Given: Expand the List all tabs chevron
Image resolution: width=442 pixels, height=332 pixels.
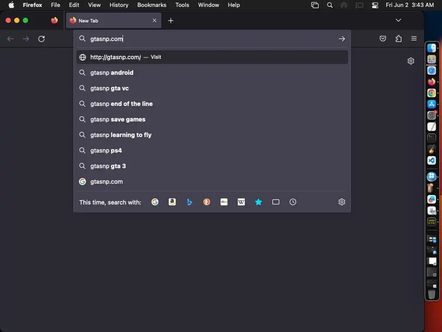Looking at the screenshot, I should click(398, 20).
